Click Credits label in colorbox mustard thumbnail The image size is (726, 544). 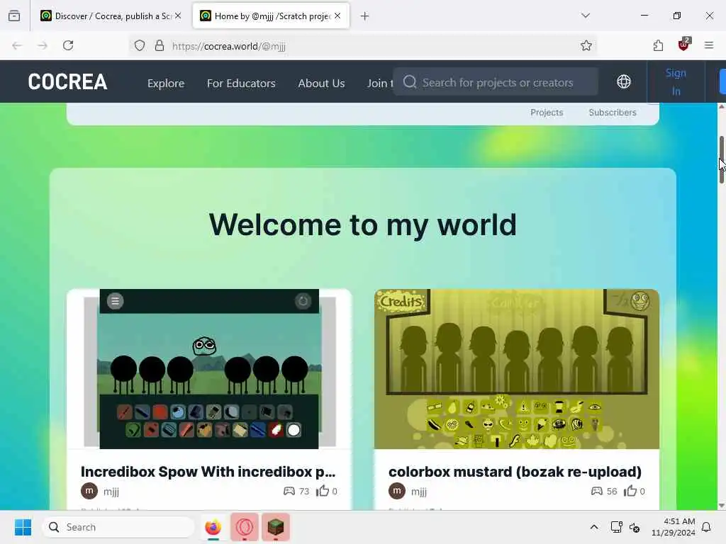click(401, 301)
